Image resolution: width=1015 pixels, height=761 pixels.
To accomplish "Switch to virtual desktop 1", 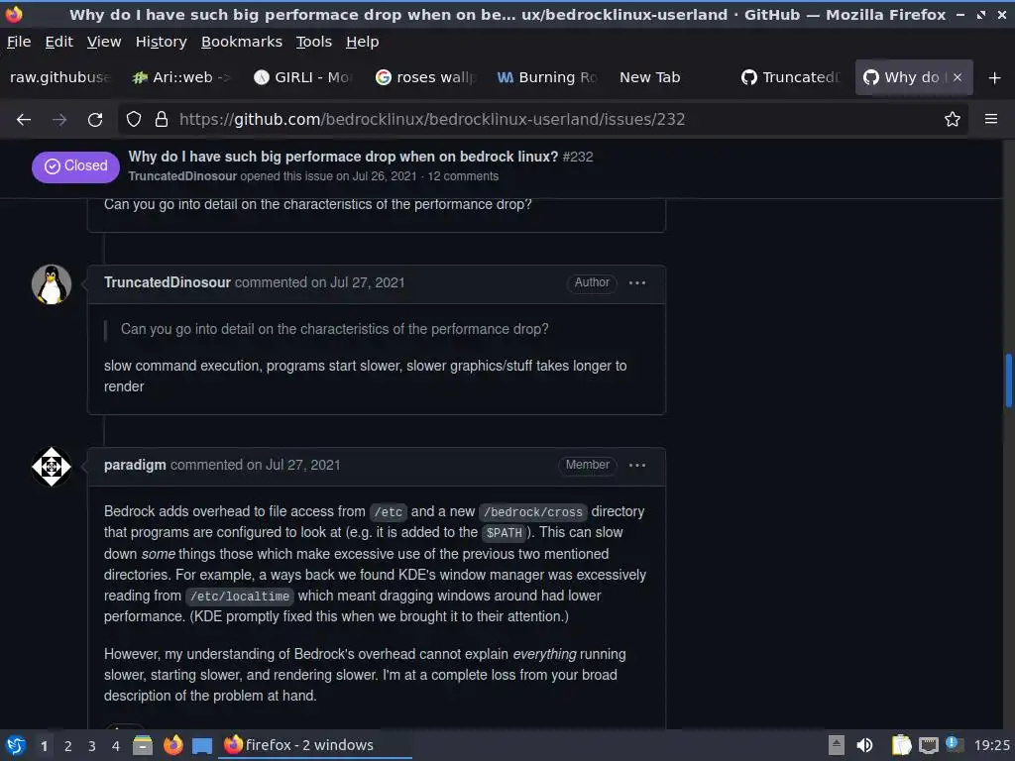I will pos(44,746).
